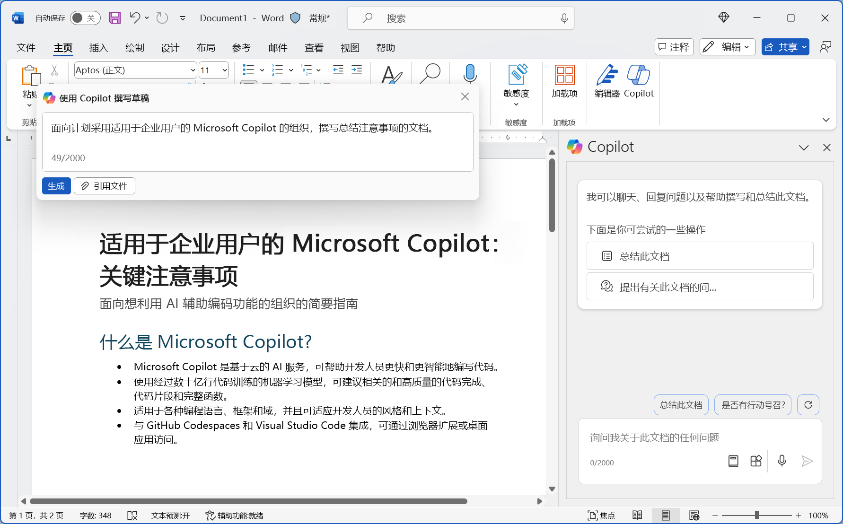
Task: Toggle the 自动保存 AutoSave switch
Action: click(x=85, y=18)
